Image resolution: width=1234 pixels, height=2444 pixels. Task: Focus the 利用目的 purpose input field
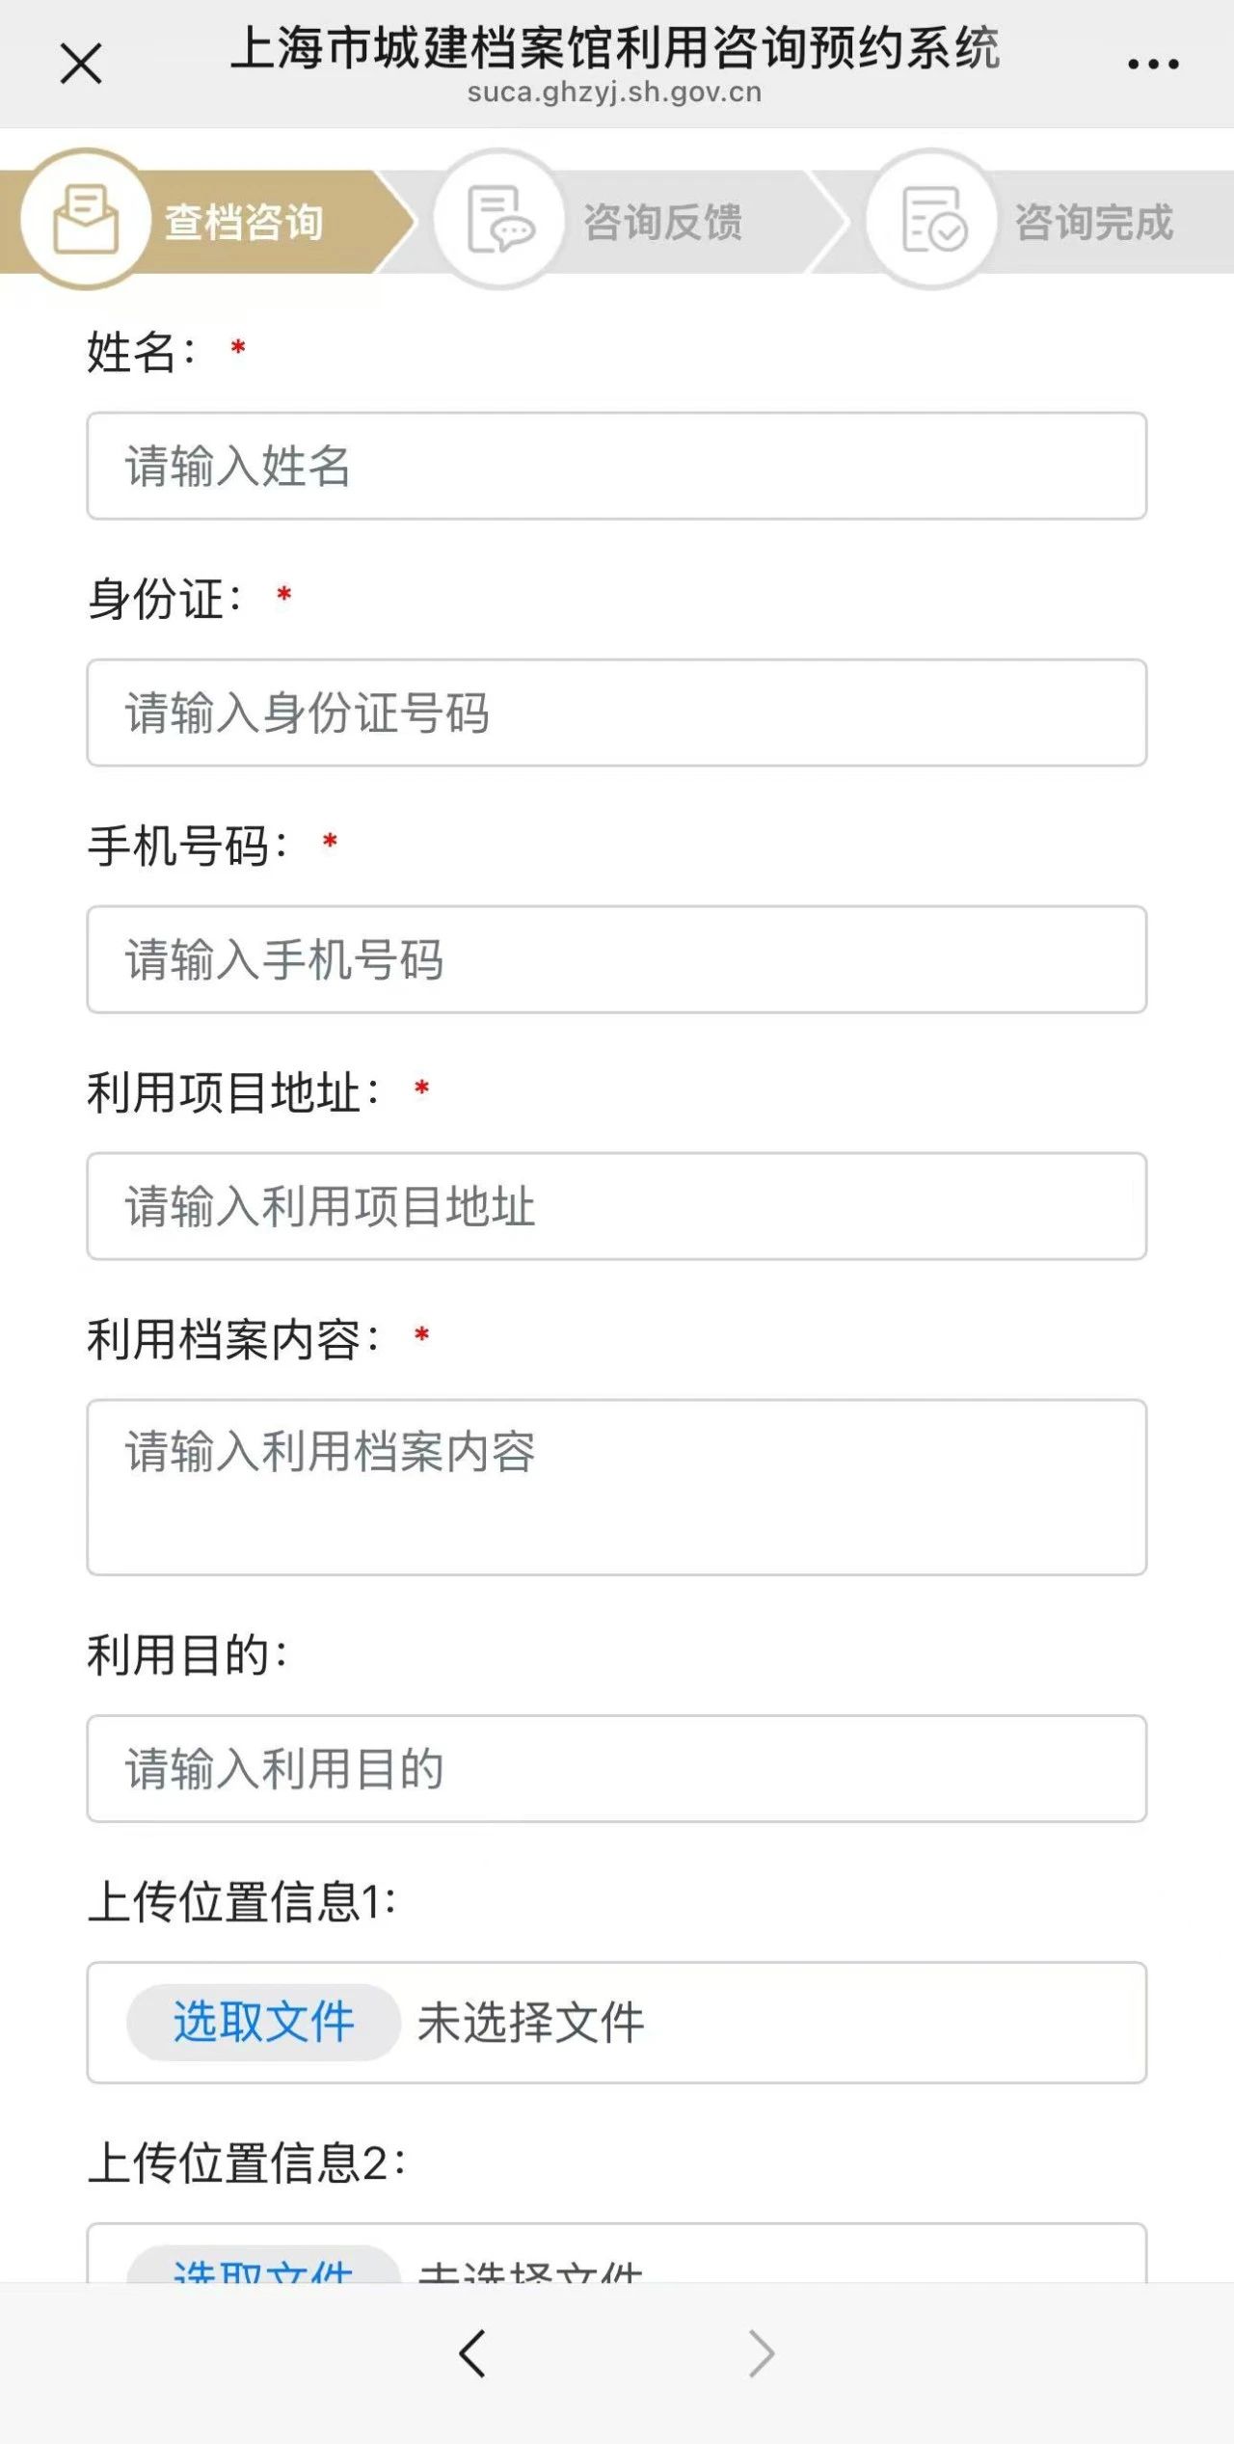(617, 1769)
